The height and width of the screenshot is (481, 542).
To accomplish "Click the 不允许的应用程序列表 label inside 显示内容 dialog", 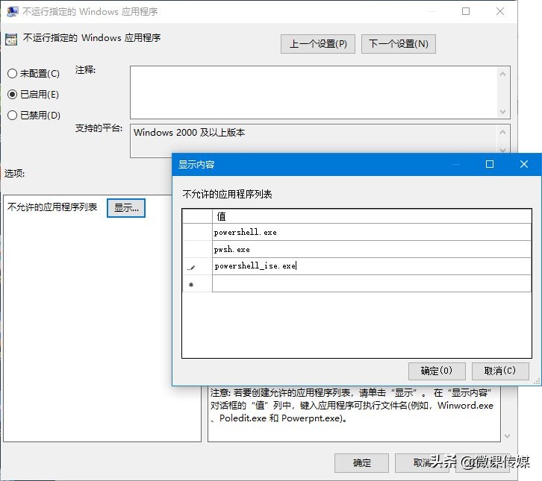I will [x=228, y=195].
